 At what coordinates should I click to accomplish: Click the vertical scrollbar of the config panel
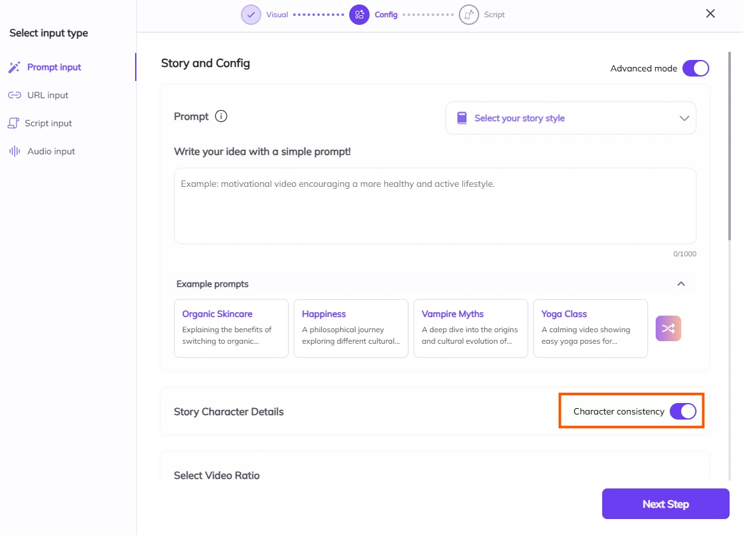click(729, 146)
